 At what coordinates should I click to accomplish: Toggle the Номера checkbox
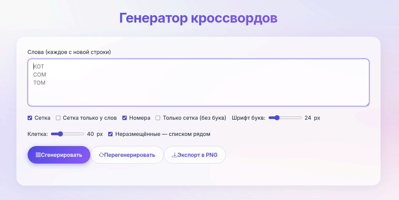click(124, 118)
